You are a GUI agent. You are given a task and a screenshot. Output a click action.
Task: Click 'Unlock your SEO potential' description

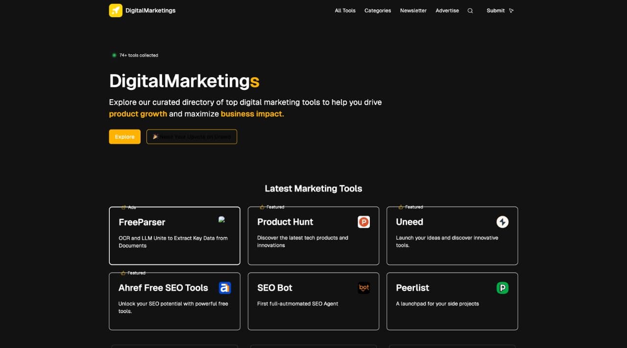pos(173,307)
